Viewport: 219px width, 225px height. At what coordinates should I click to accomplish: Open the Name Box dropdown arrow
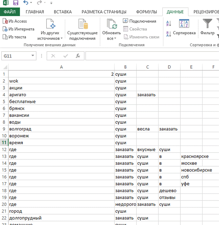[33, 56]
